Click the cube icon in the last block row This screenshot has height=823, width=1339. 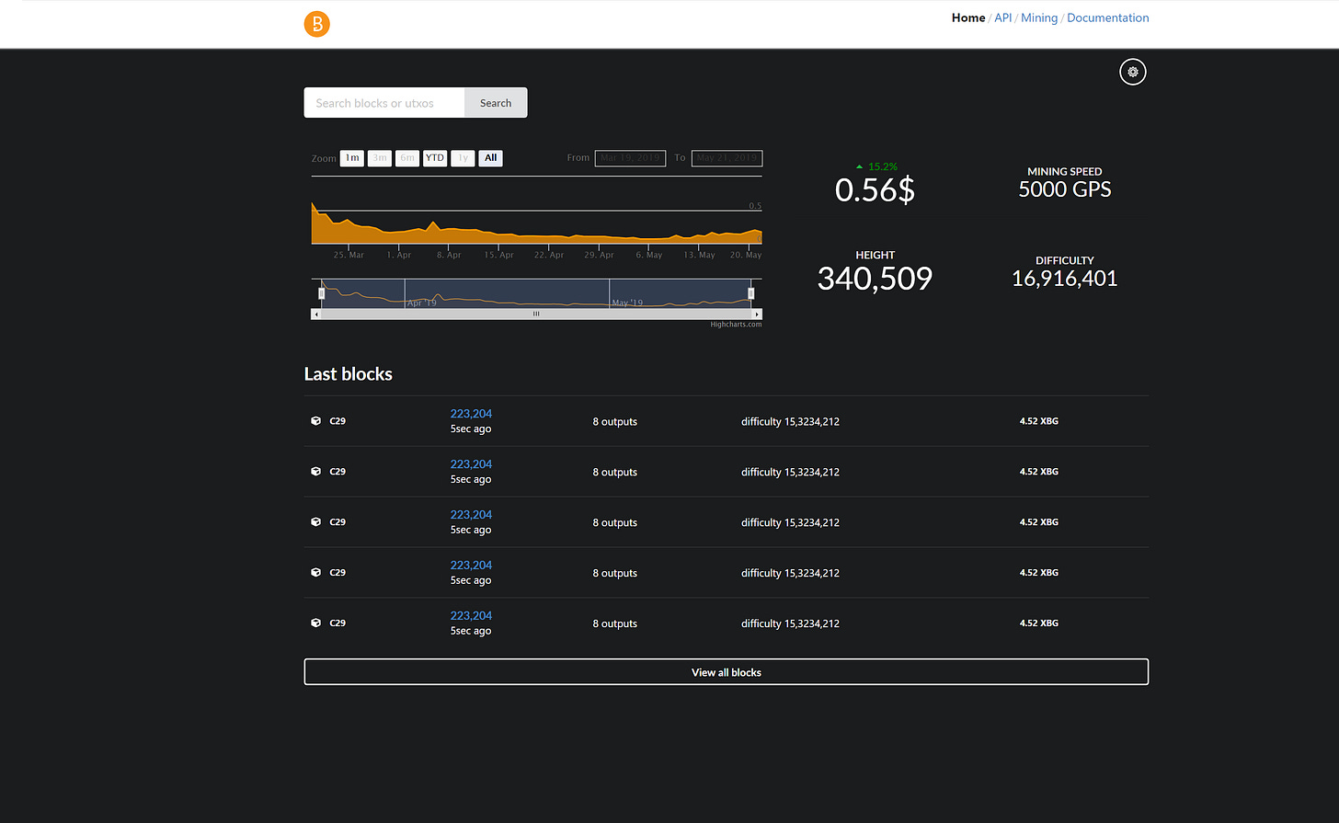pos(316,623)
